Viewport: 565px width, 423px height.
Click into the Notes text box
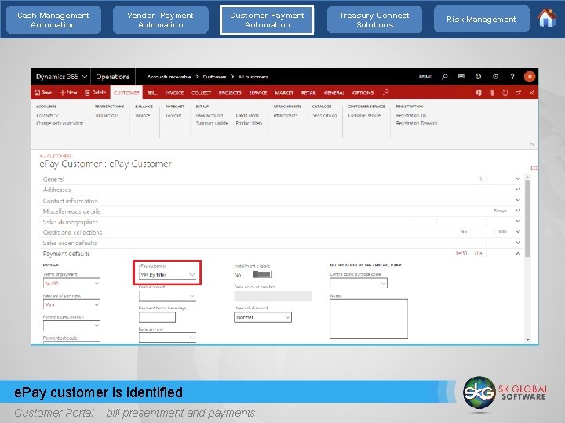(369, 319)
